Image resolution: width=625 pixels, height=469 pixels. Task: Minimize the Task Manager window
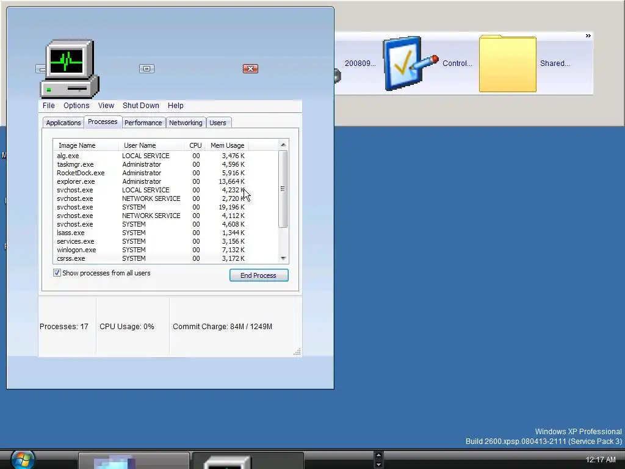tap(40, 69)
